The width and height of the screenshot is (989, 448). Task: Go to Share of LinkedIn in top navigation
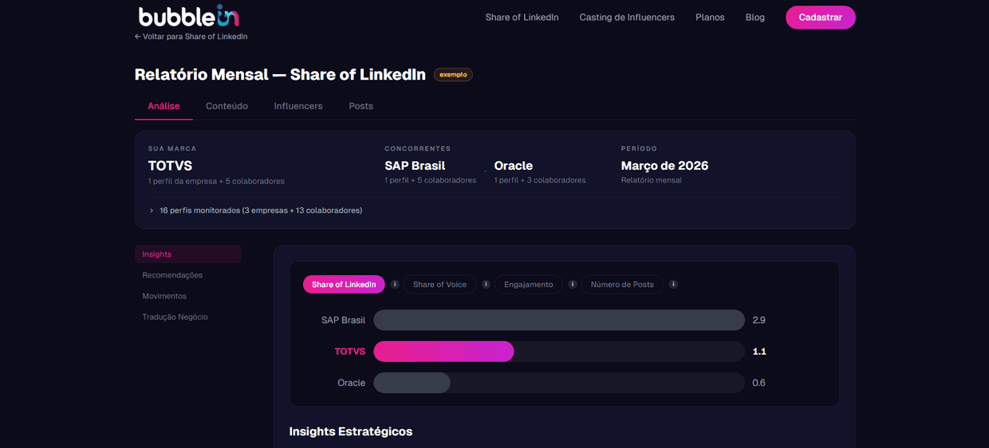tap(522, 18)
